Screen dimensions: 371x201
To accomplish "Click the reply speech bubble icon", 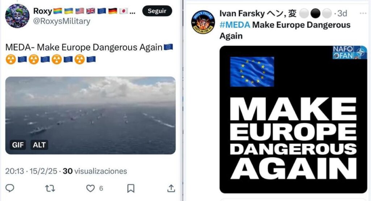I will pyautogui.click(x=10, y=188).
